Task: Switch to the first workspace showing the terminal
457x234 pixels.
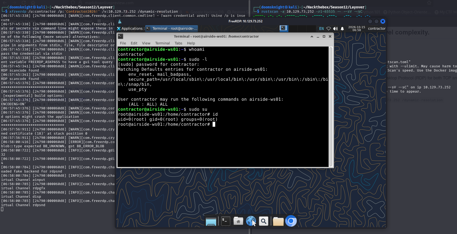Action: pyautogui.click(x=284, y=28)
